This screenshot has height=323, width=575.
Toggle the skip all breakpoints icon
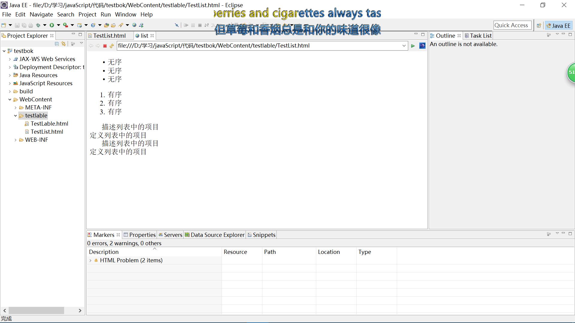pyautogui.click(x=177, y=25)
